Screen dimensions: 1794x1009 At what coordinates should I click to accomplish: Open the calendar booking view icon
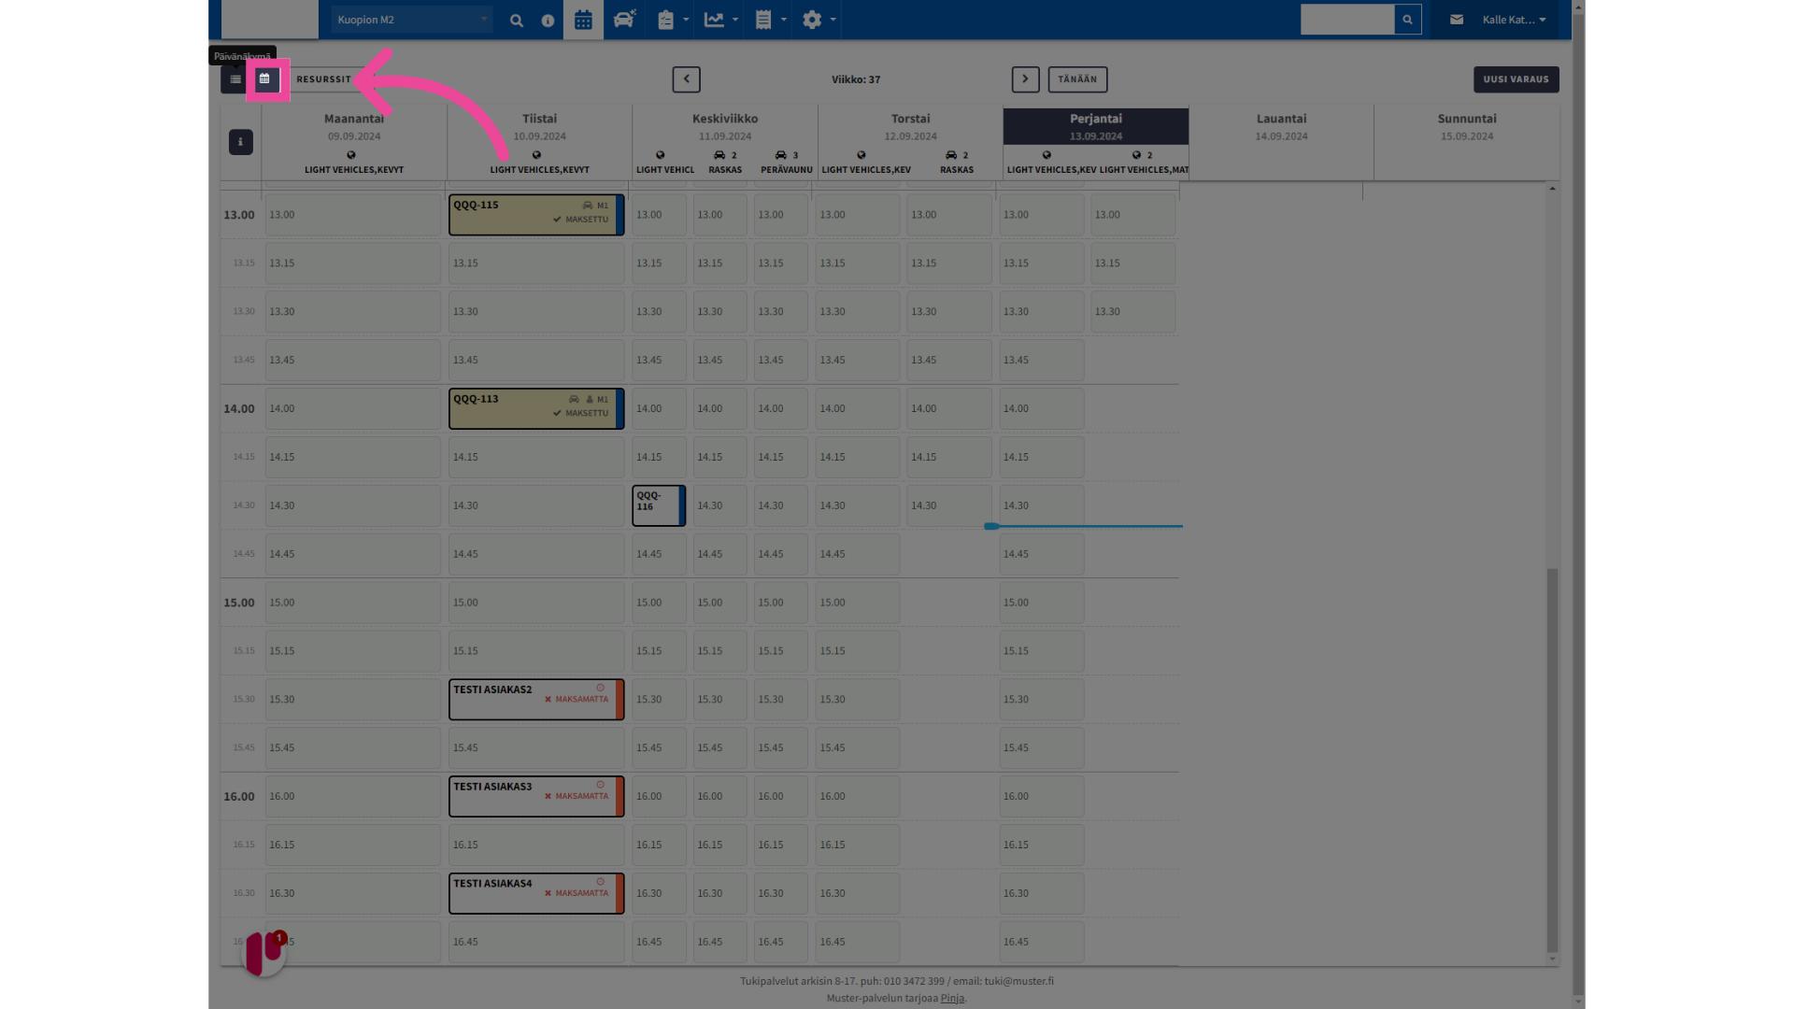pyautogui.click(x=583, y=20)
